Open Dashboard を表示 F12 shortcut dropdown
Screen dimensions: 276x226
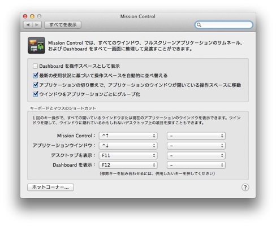pyautogui.click(x=128, y=165)
